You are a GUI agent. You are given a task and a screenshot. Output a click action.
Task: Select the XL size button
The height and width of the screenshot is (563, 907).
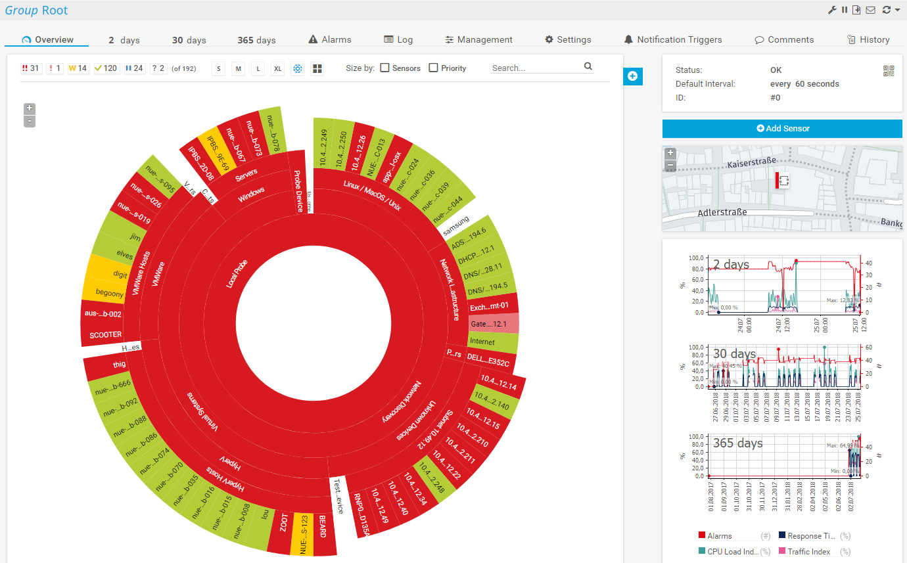click(x=278, y=68)
